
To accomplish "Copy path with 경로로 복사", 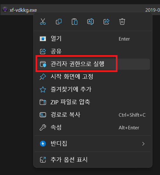I will (93, 115).
